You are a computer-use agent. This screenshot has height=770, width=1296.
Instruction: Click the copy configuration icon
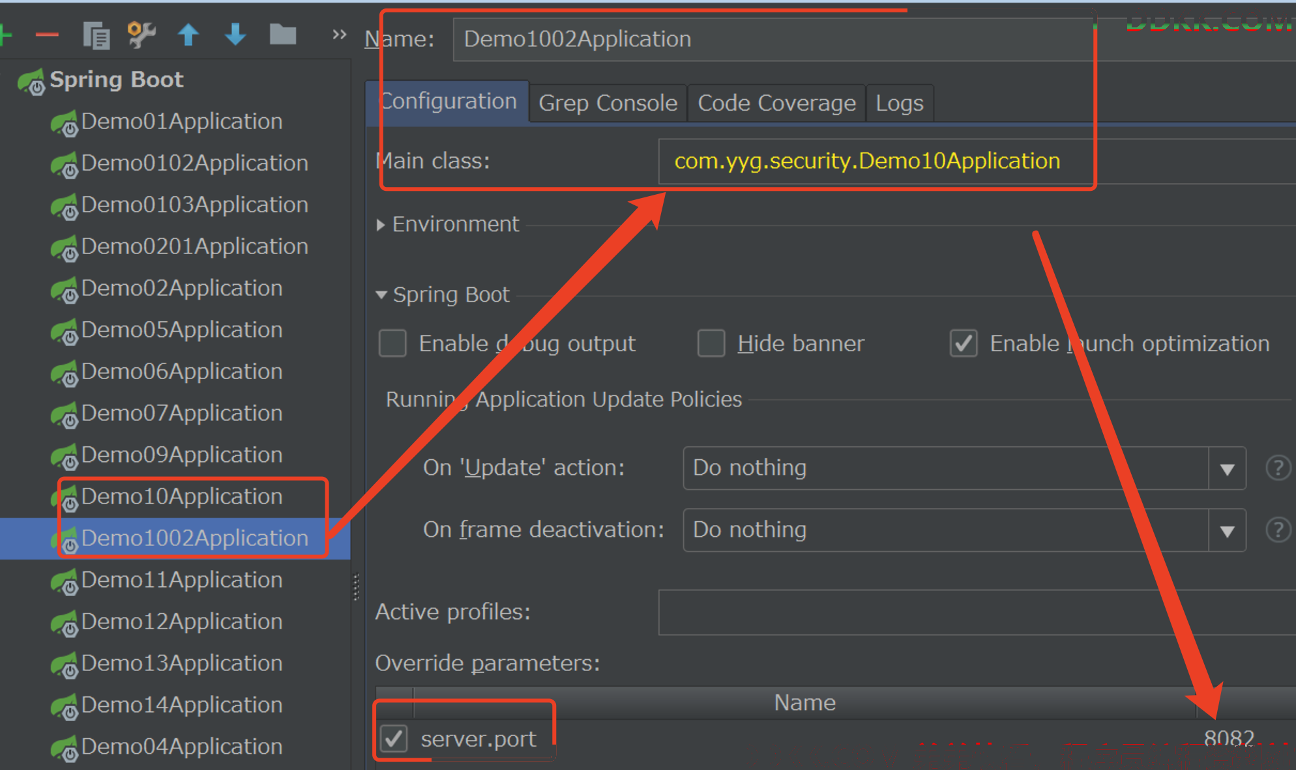(96, 35)
